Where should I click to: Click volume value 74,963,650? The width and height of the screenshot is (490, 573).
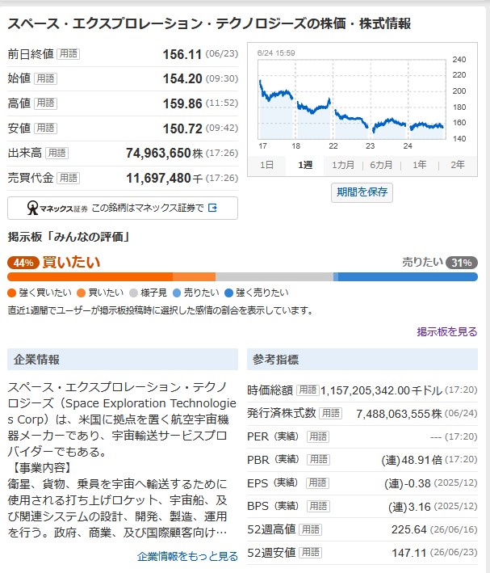158,153
